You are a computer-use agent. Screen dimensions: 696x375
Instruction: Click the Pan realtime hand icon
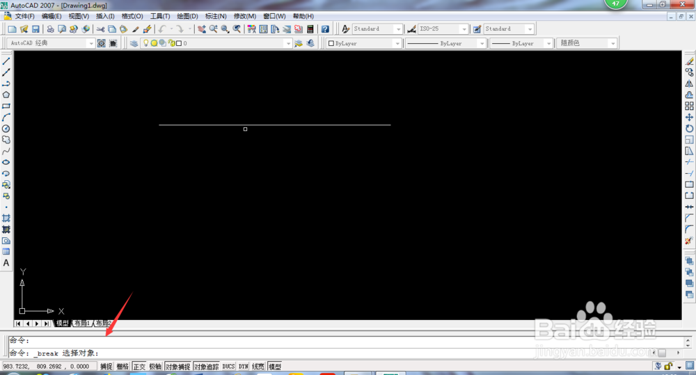pyautogui.click(x=202, y=29)
